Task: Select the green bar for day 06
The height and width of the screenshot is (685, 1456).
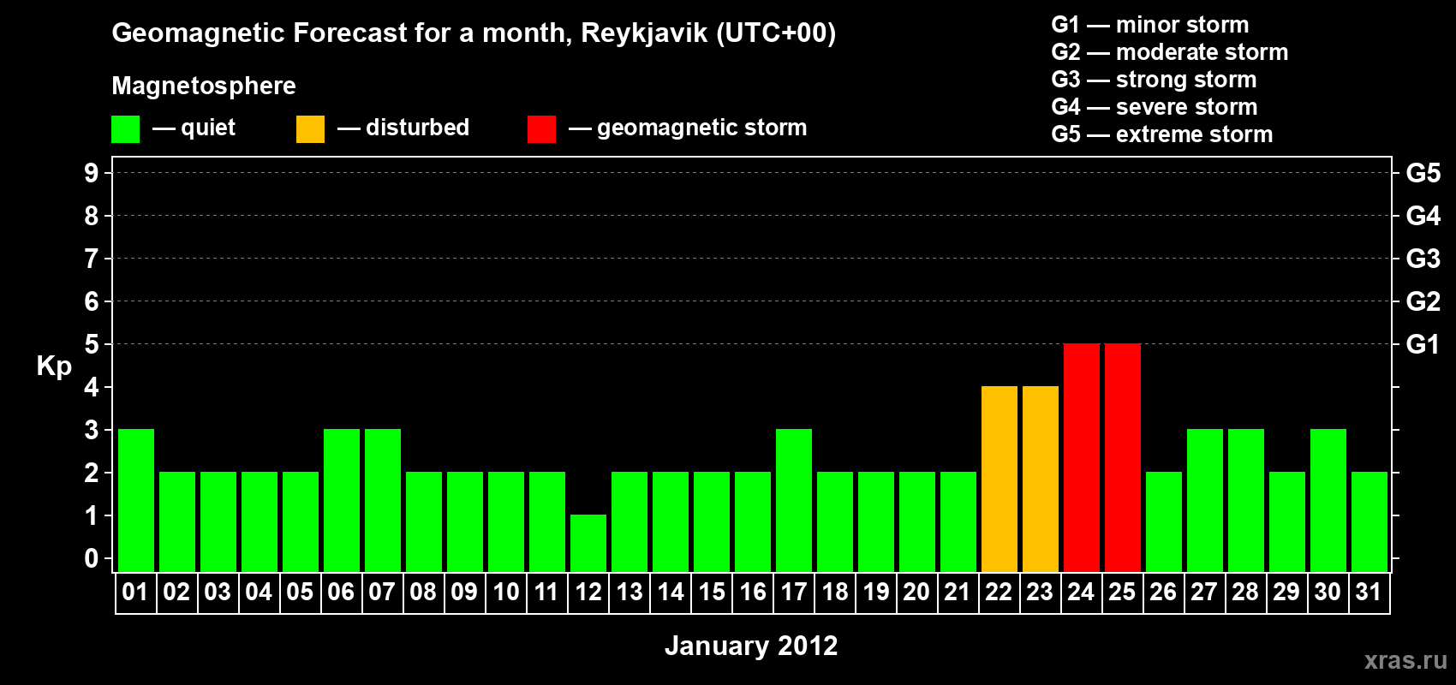Action: [342, 500]
